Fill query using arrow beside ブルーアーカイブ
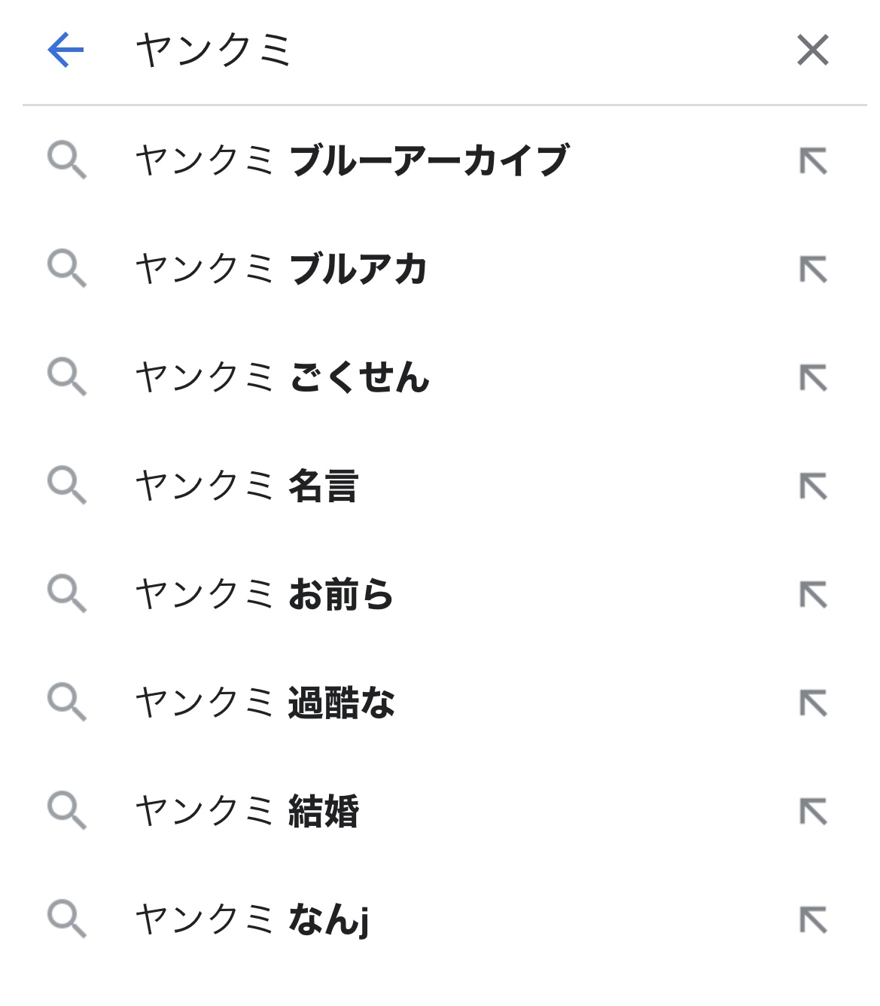The width and height of the screenshot is (880, 1006). pyautogui.click(x=813, y=161)
